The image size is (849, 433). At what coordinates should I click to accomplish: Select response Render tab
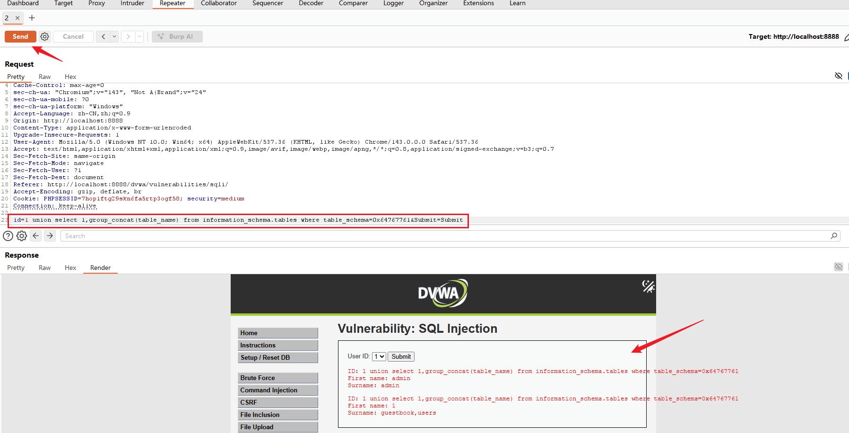point(100,268)
